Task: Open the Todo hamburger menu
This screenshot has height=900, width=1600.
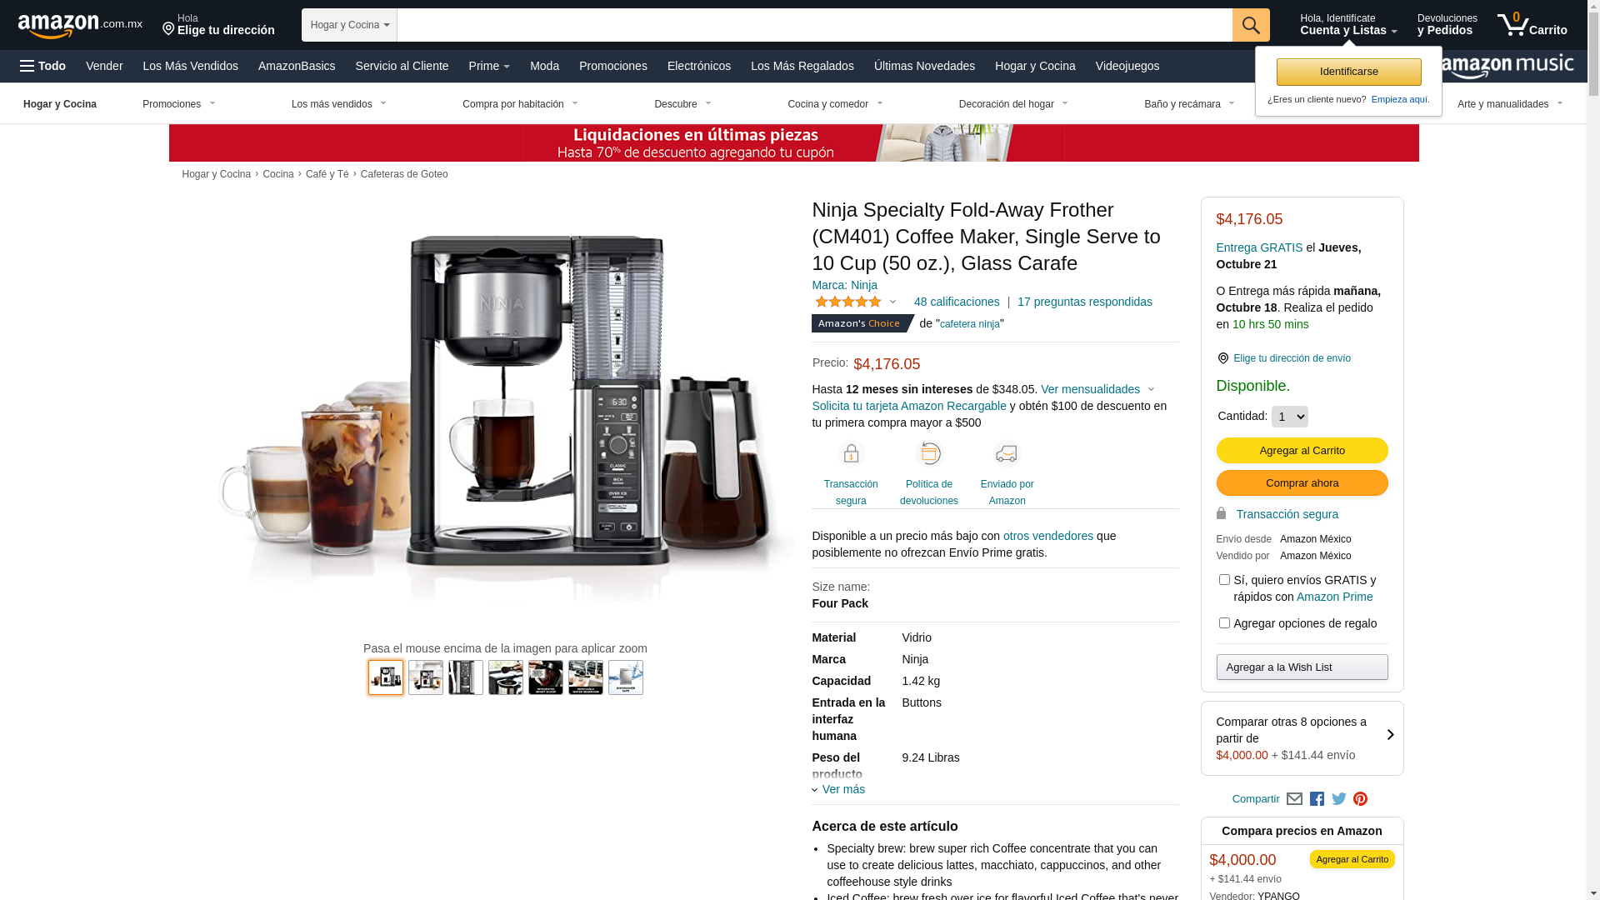Action: 42,66
